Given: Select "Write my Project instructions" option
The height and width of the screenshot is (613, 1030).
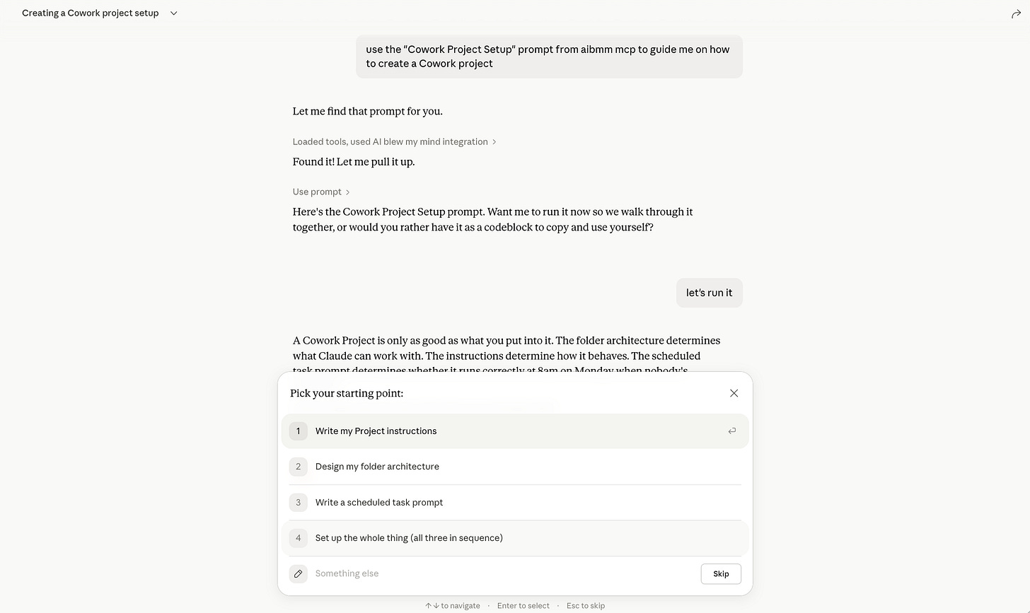Looking at the screenshot, I should pos(515,431).
